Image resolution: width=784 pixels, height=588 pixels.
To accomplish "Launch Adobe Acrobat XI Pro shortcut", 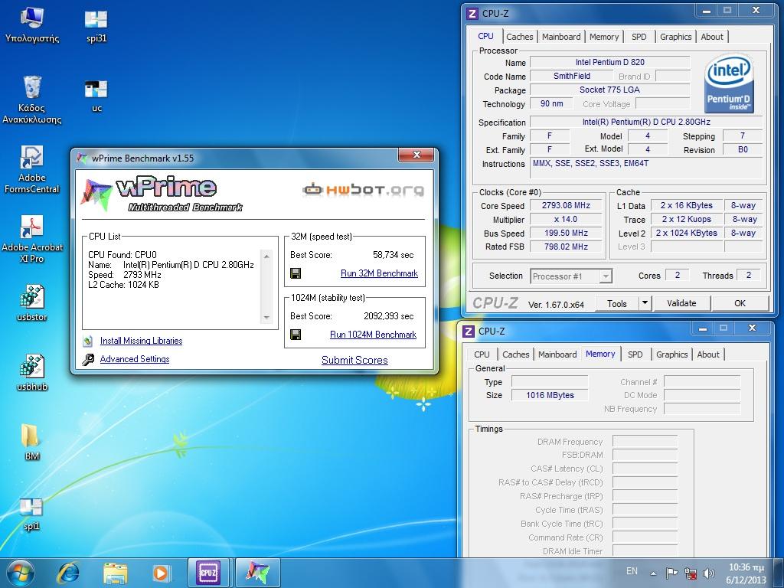I will (x=32, y=239).
